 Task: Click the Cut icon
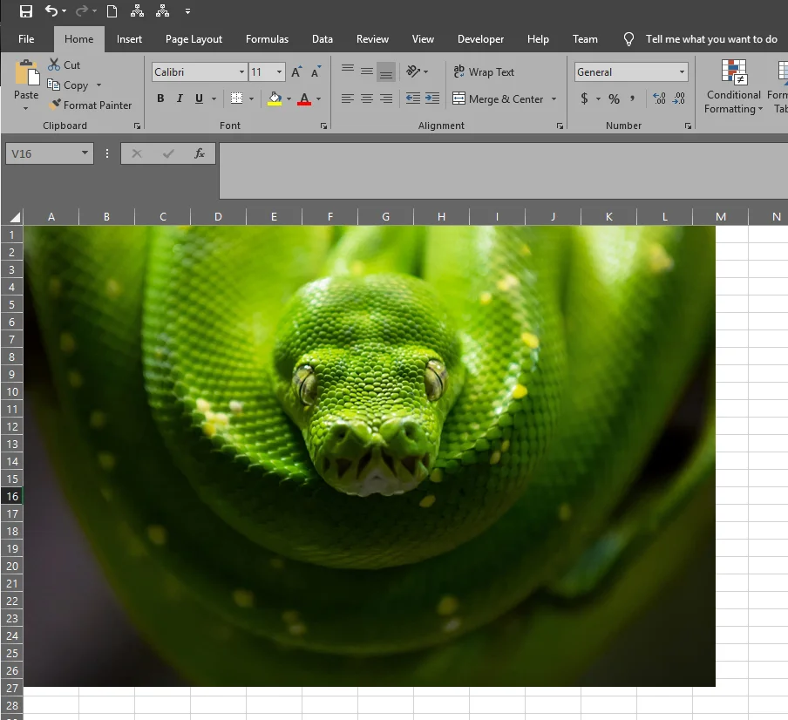[x=52, y=65]
